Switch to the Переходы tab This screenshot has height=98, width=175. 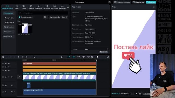click(47, 7)
